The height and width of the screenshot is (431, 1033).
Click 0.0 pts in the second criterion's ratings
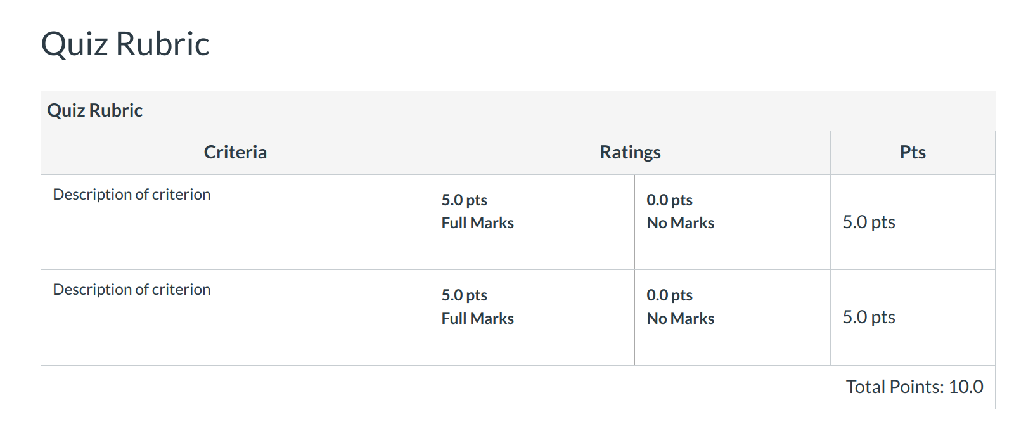click(669, 295)
